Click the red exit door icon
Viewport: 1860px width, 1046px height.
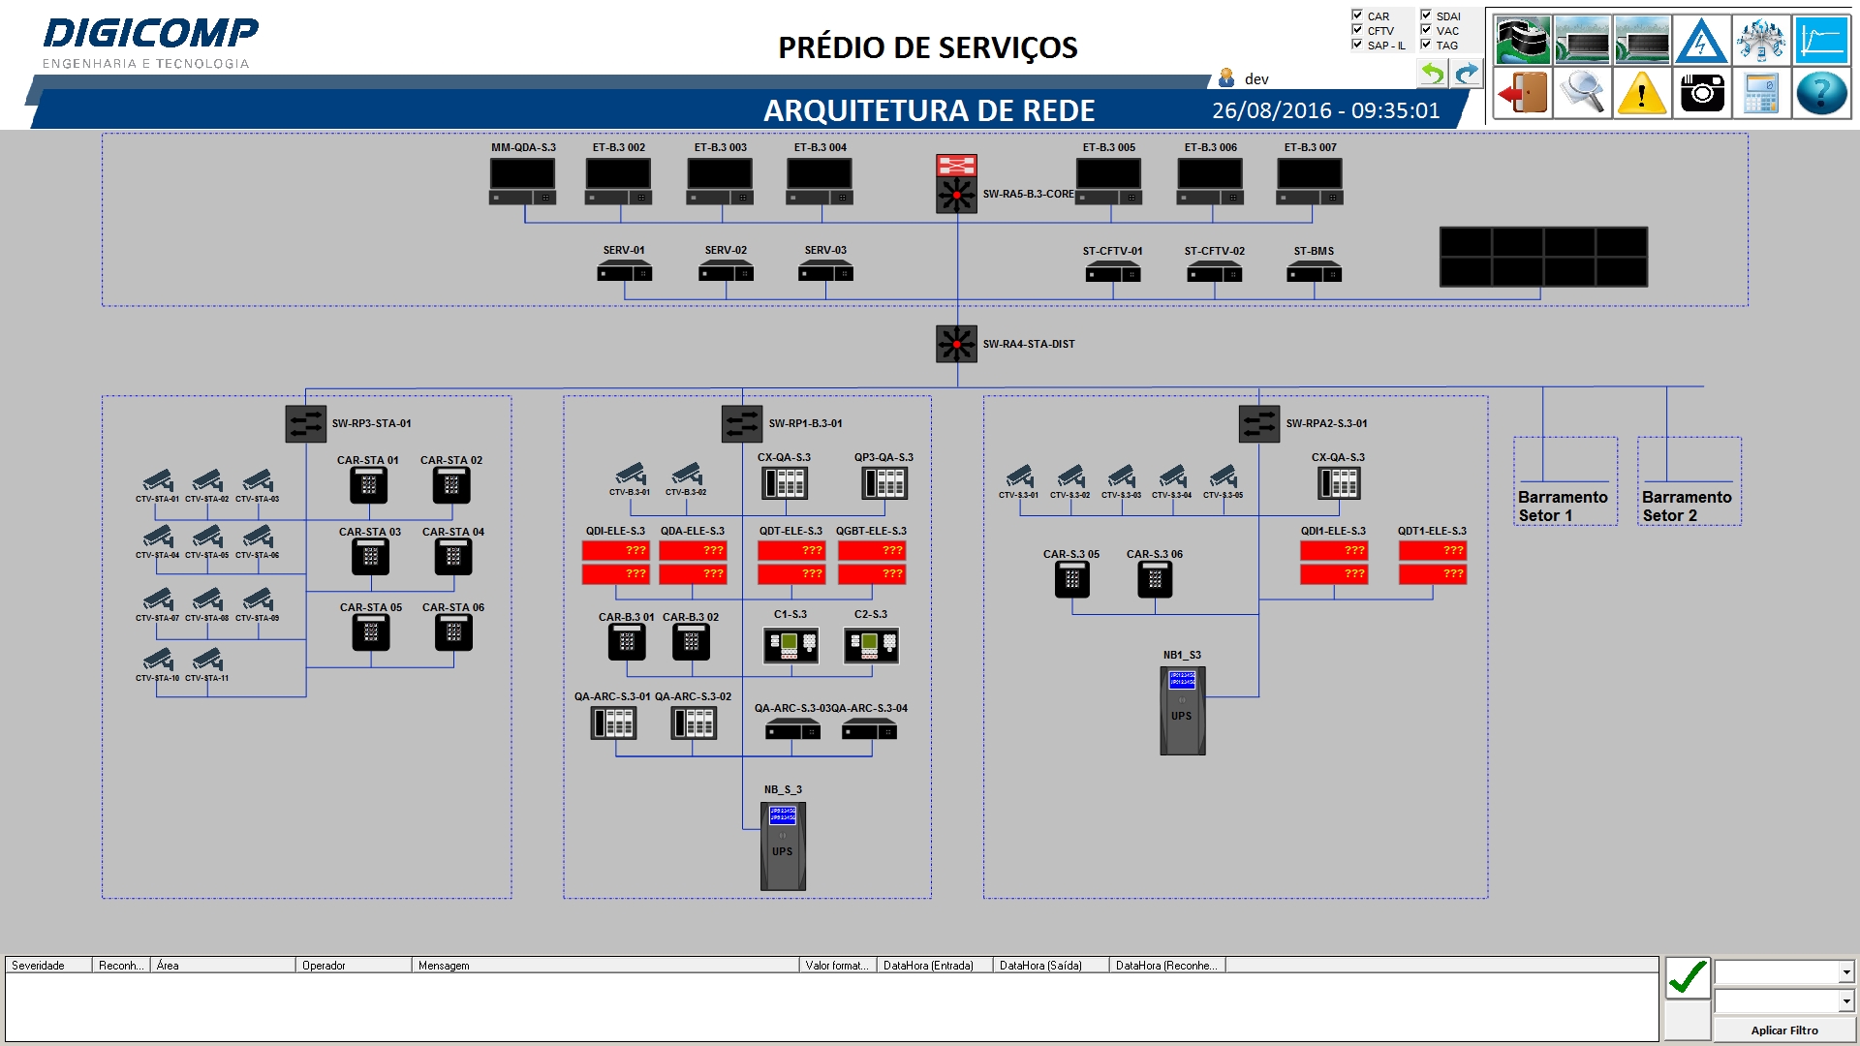tap(1522, 92)
